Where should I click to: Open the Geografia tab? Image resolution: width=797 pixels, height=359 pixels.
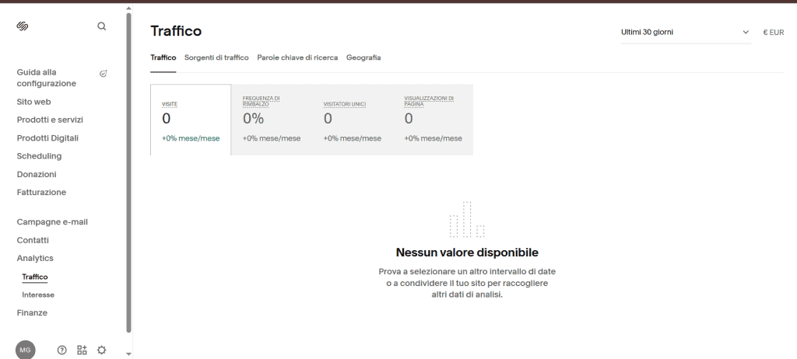click(x=363, y=58)
